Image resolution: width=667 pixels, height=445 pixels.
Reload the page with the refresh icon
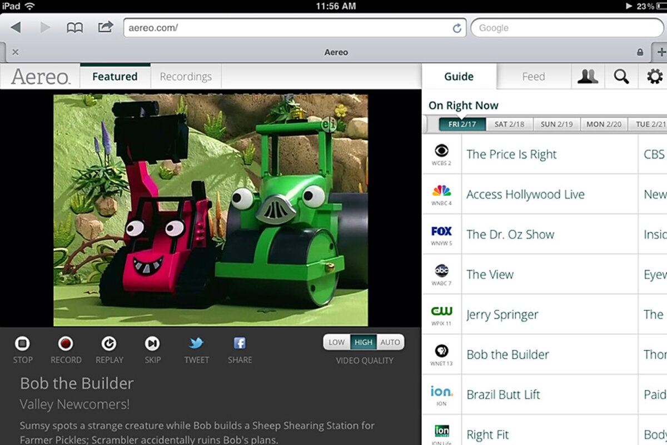click(457, 28)
